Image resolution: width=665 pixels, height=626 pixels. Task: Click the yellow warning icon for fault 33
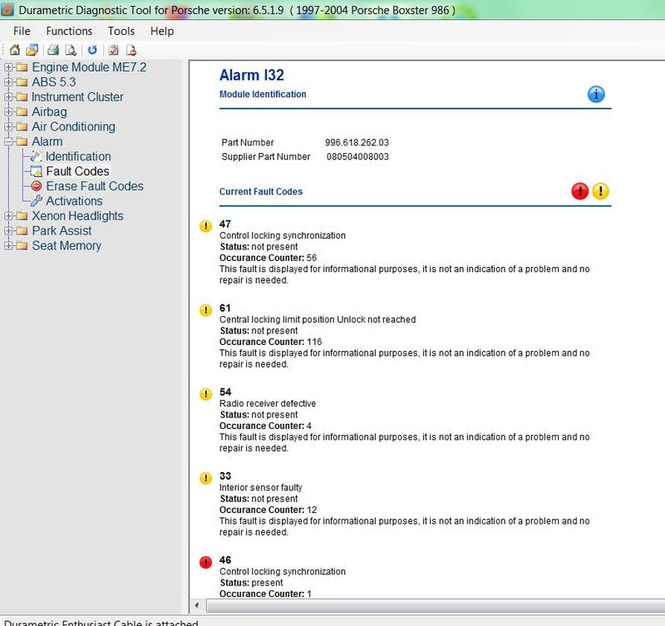205,478
